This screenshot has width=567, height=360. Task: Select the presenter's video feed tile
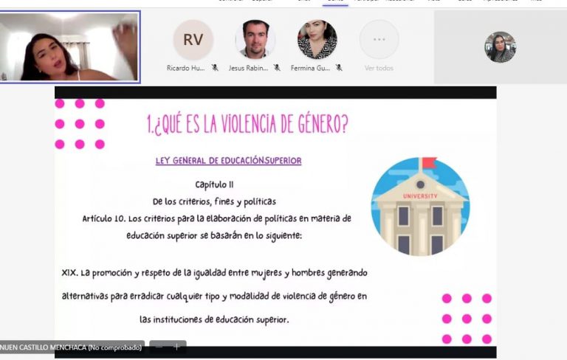[70, 46]
